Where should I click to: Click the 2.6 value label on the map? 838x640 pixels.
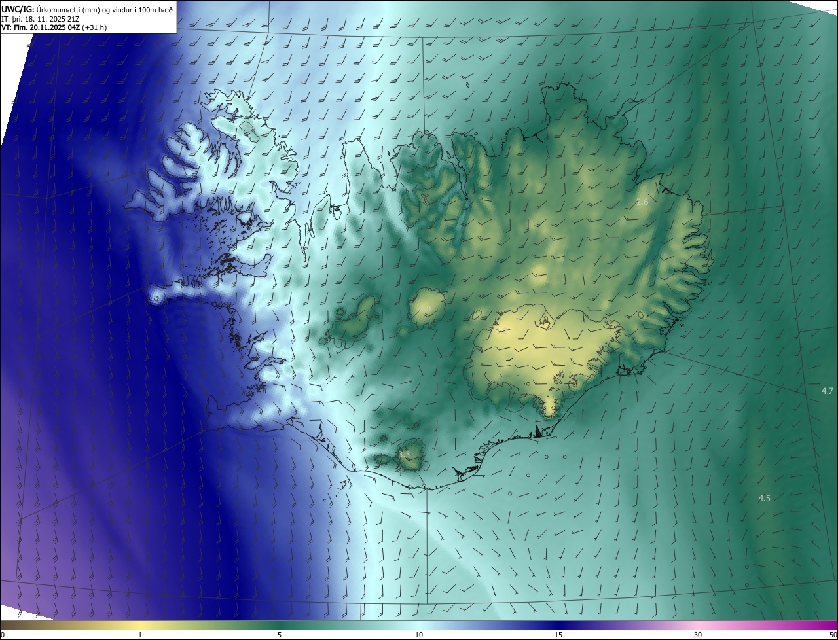coord(642,202)
